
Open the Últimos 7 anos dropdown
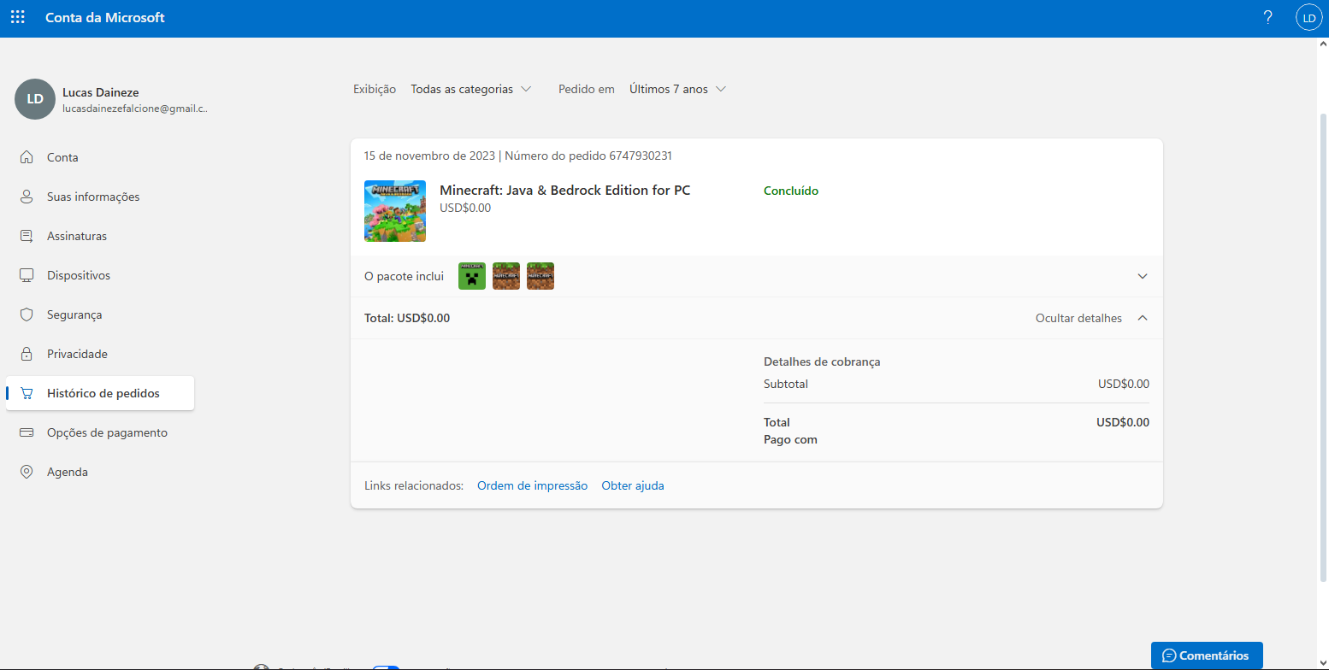[x=678, y=89]
